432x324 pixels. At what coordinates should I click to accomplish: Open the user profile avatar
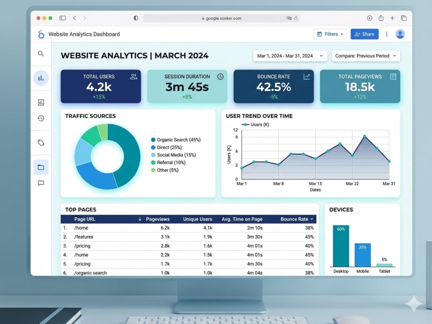pos(400,34)
